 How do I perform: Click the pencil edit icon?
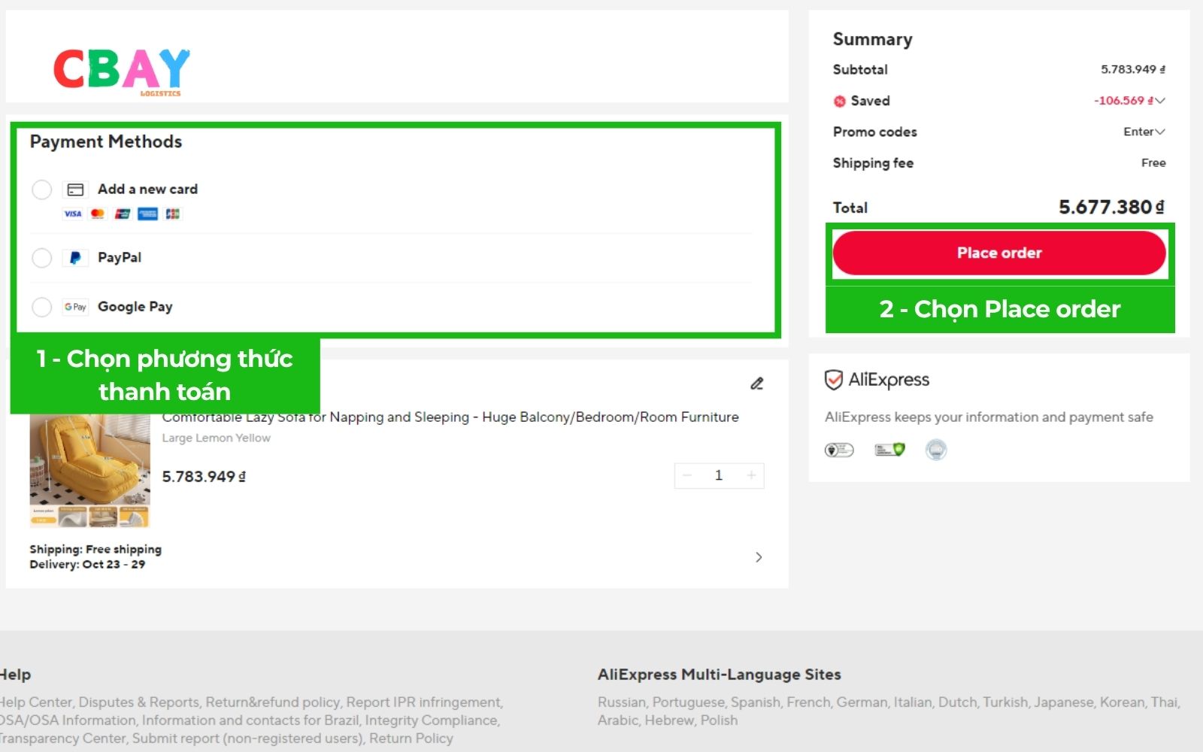click(x=757, y=384)
